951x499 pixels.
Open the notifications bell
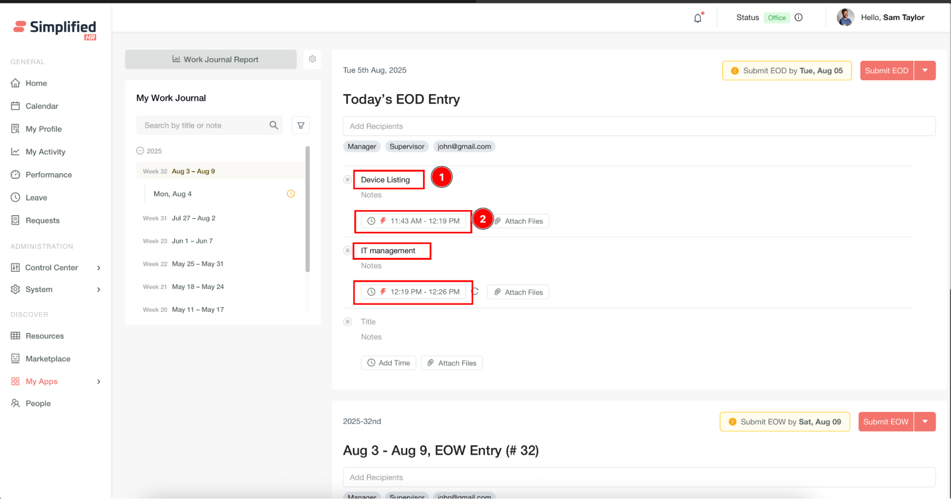tap(697, 18)
